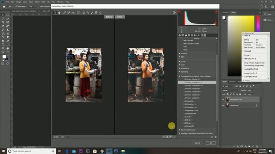The image size is (275, 154).
Task: Open the Image menu
Action: [18, 2]
